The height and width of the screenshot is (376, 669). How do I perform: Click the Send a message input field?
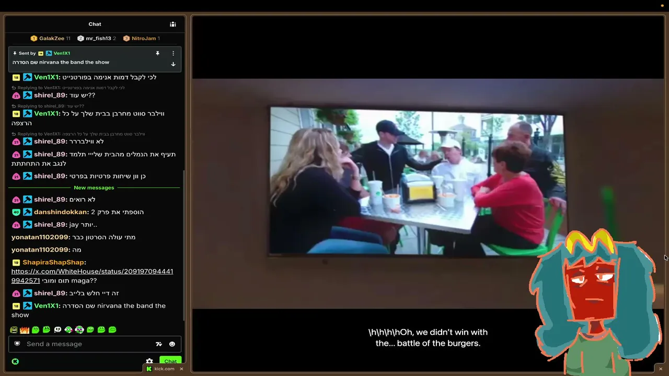pyautogui.click(x=95, y=344)
